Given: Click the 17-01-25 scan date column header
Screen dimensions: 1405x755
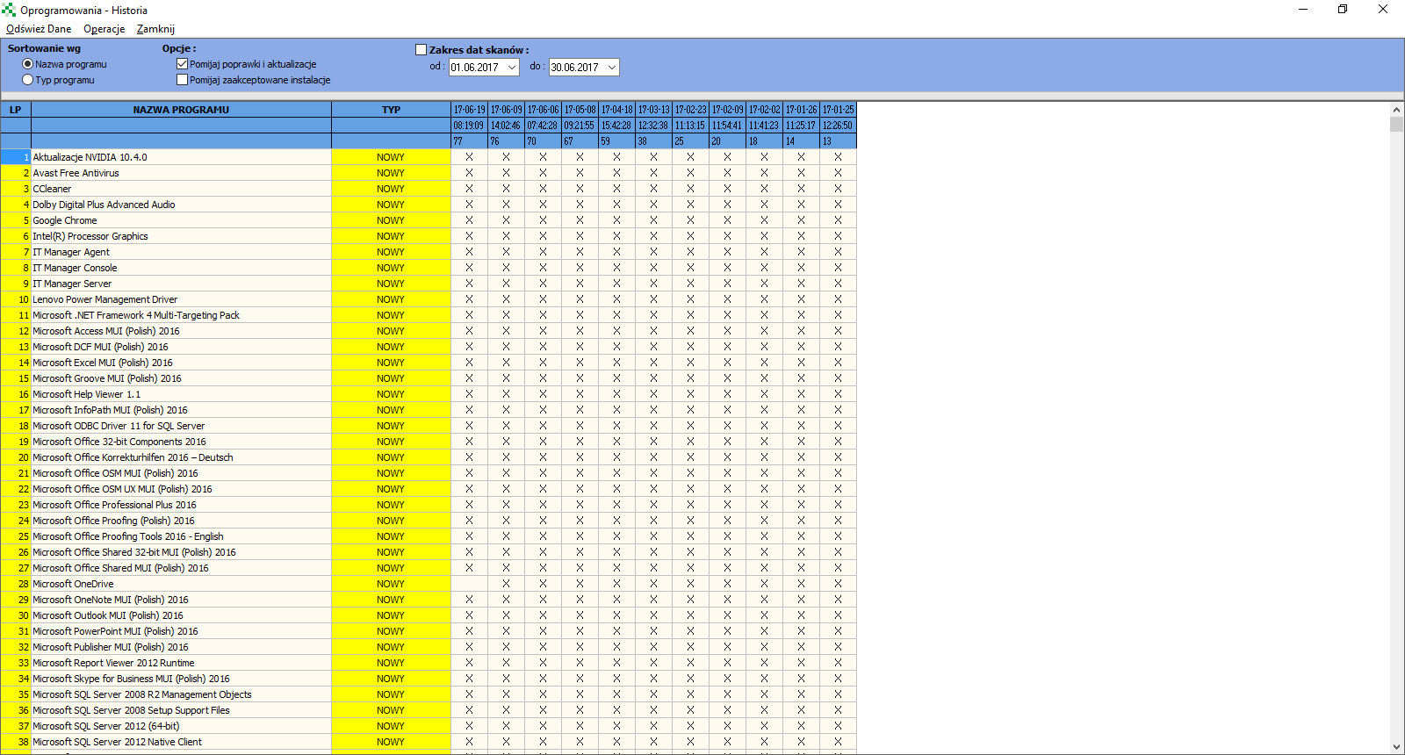Looking at the screenshot, I should point(838,110).
